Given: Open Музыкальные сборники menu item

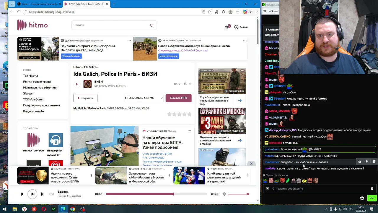Looking at the screenshot, I should tap(40, 88).
